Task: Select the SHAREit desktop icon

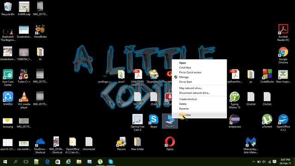Action: tap(8, 98)
